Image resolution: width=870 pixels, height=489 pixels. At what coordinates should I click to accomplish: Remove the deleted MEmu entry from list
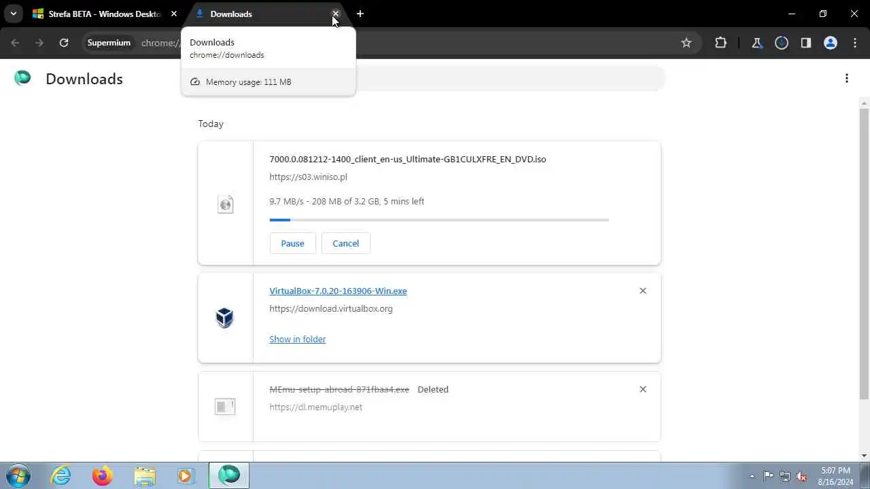(643, 389)
